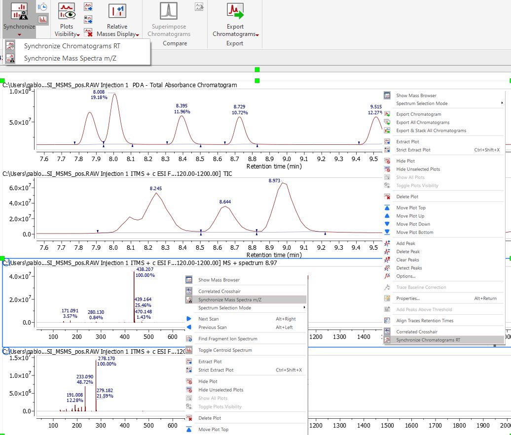Click the circle icon beside MS spectrum 8.97 title
This screenshot has width=511, height=435.
(x=6, y=263)
